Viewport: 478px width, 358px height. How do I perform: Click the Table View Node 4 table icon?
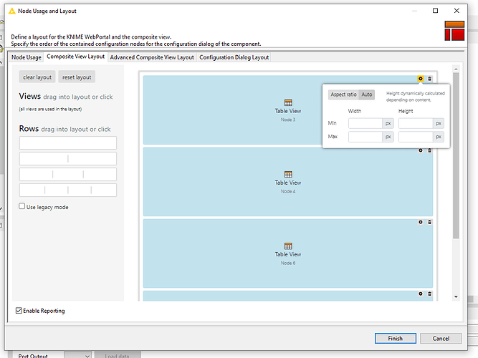(x=288, y=174)
